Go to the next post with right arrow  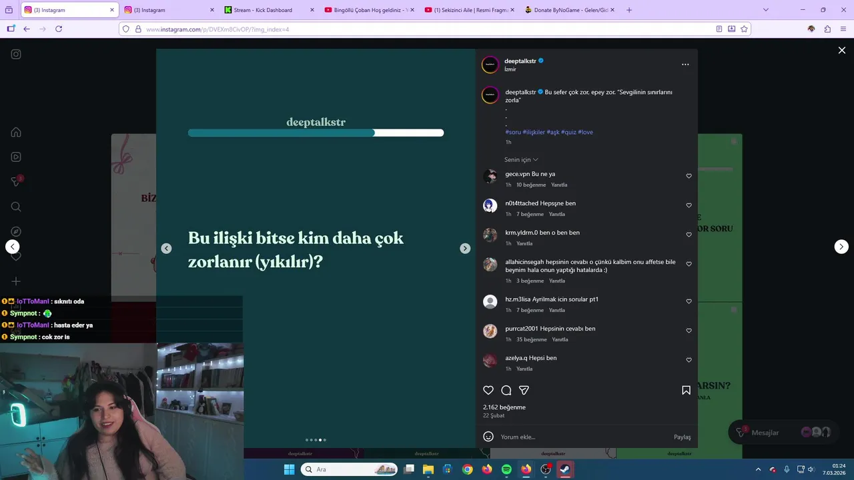coord(841,247)
